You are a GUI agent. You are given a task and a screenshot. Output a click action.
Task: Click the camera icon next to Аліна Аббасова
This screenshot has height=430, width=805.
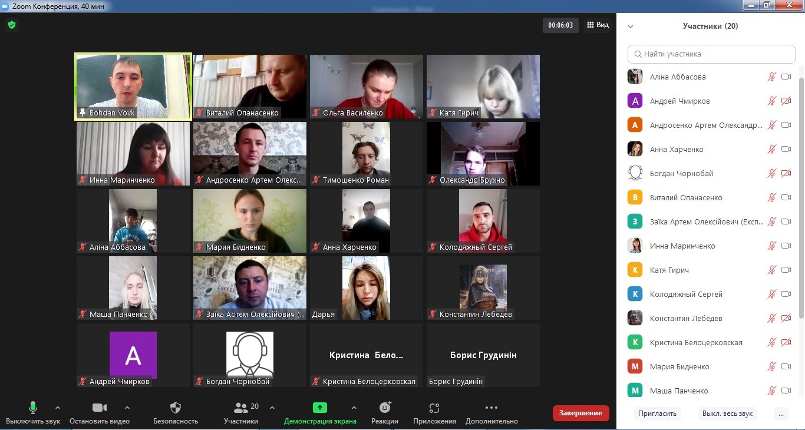coord(786,77)
